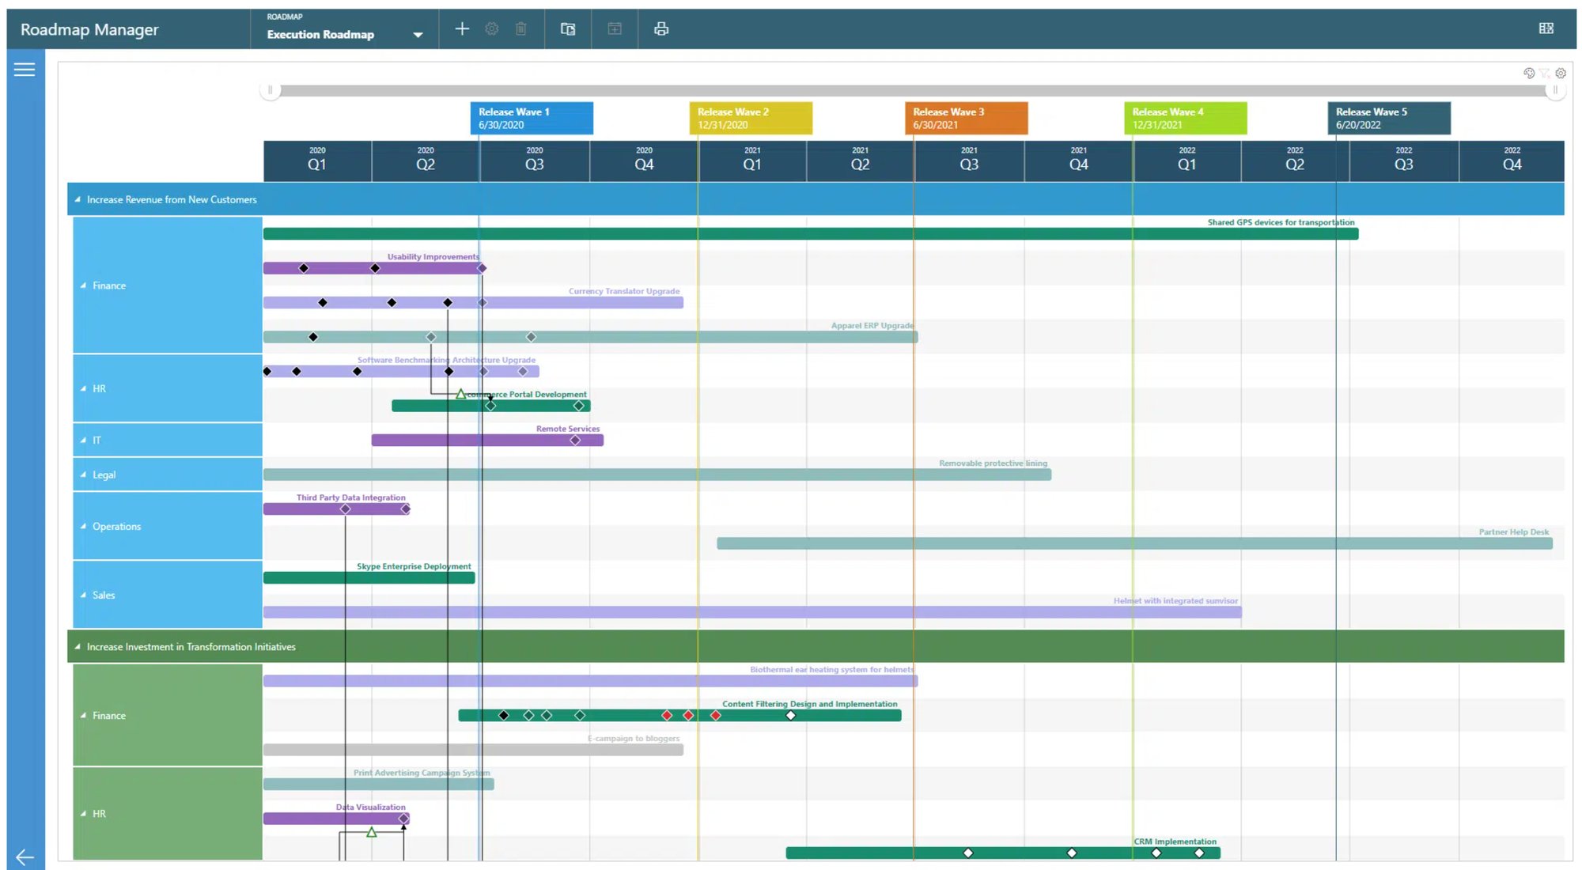Screen dimensions: 1582x870
Task: Click the 2020 Q1 column header
Action: (317, 161)
